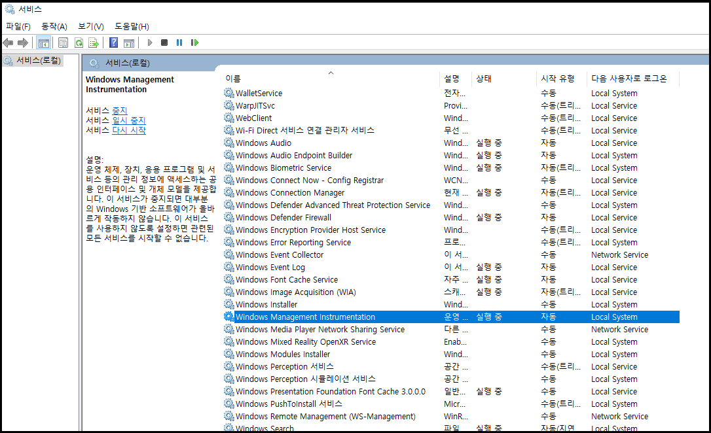
Task: Click the Start Service play icon
Action: click(150, 43)
